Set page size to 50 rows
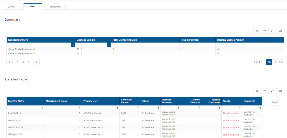This screenshot has width=287, height=138. click(x=269, y=62)
